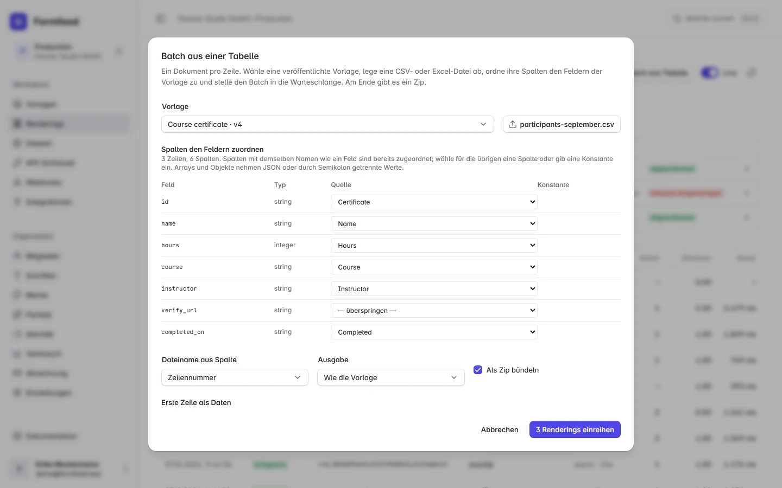Click the Dateiname aus Spalte label
The height and width of the screenshot is (488, 782).
coord(199,359)
